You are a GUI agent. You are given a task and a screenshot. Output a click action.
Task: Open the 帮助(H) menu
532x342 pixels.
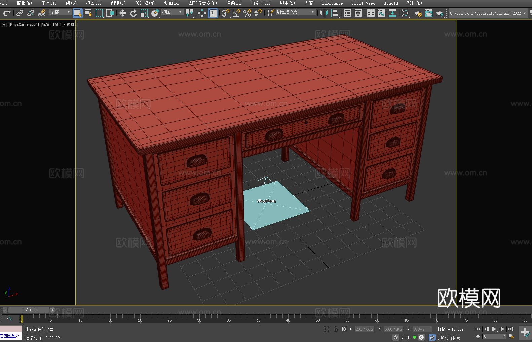point(414,3)
